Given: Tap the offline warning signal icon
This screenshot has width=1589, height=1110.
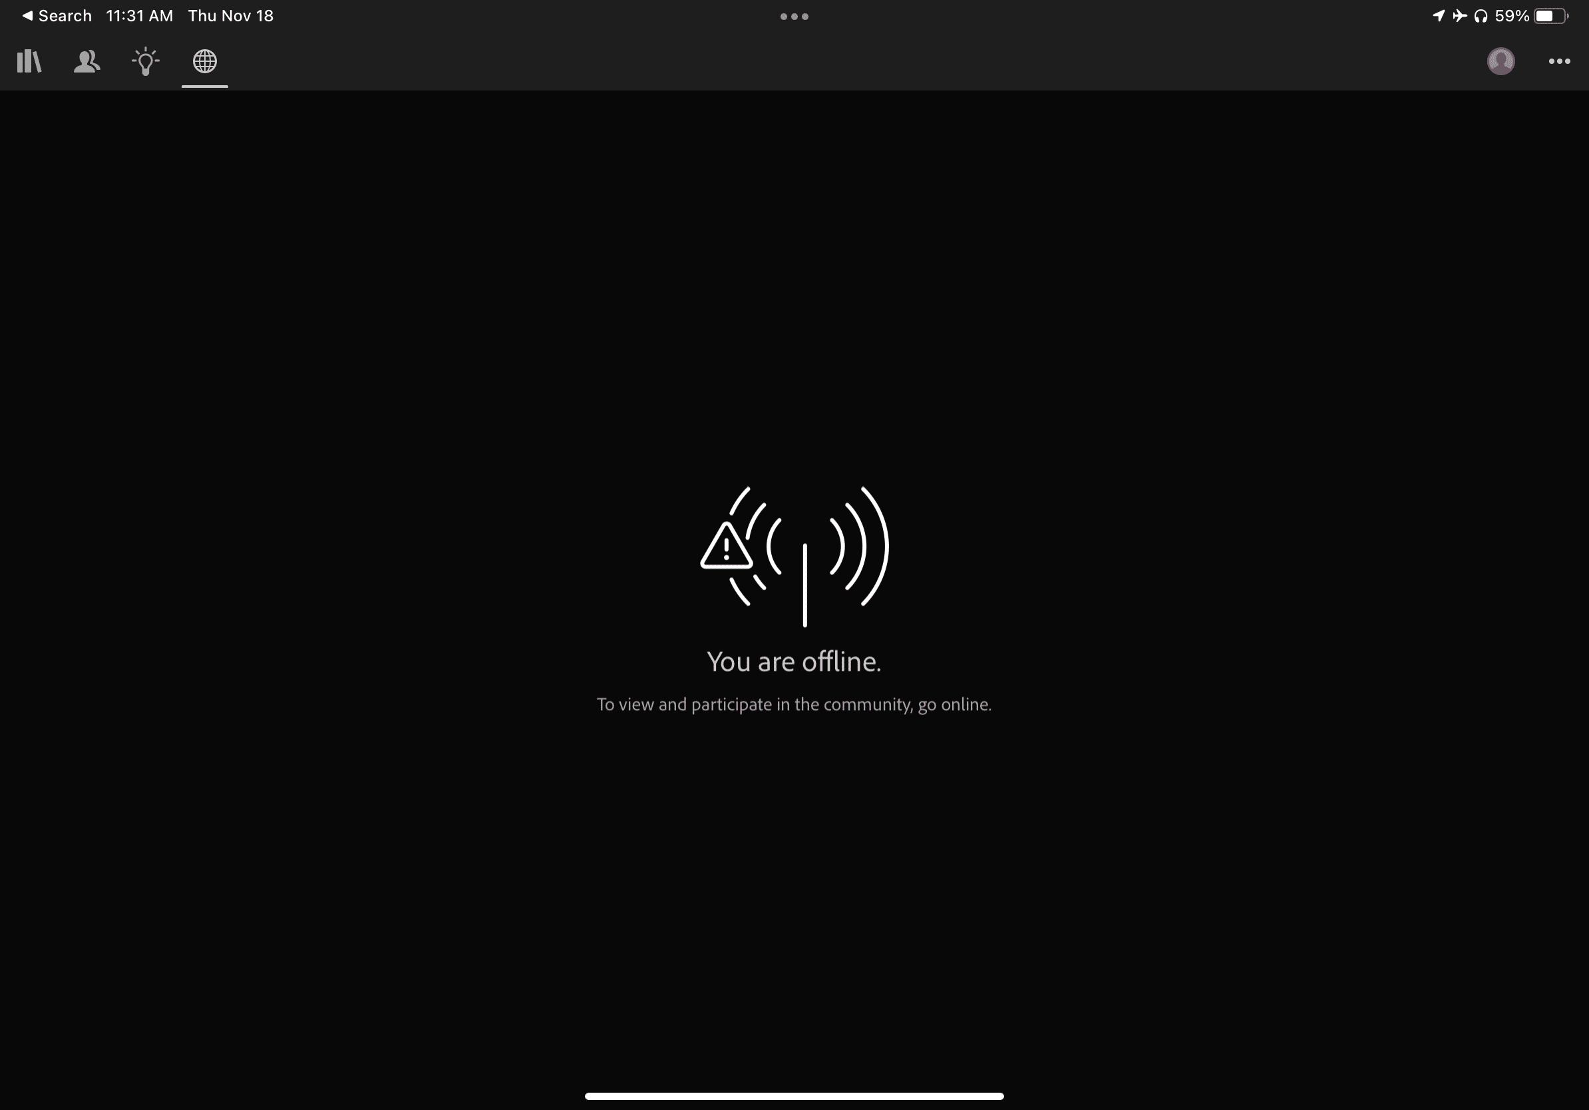Looking at the screenshot, I should tap(796, 556).
